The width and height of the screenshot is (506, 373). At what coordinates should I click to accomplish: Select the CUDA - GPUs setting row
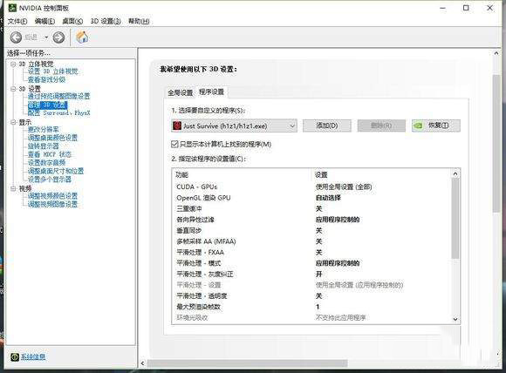pos(311,187)
